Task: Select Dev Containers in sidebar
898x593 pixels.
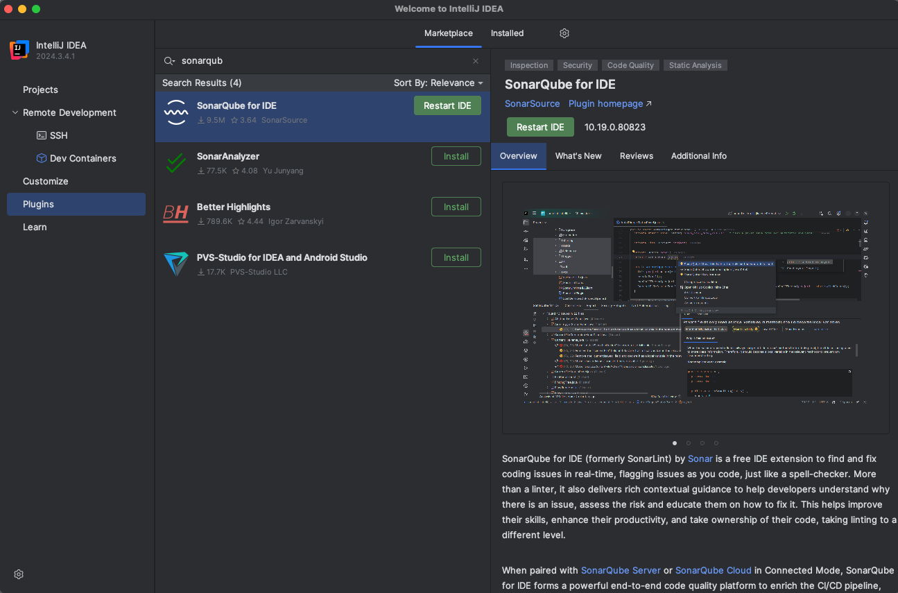Action: click(83, 158)
